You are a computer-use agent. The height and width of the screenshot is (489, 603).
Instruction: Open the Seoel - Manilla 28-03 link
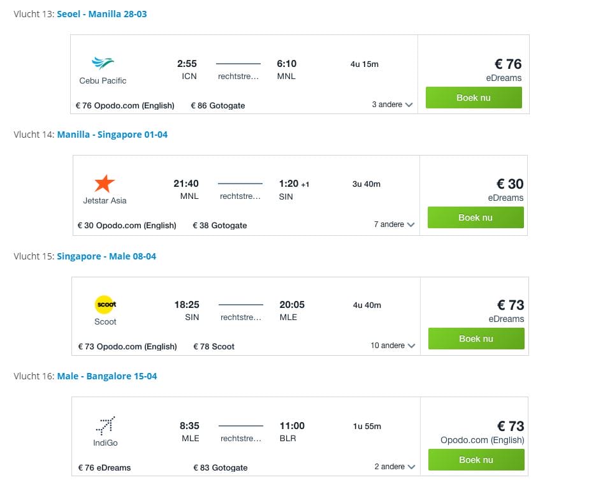(102, 14)
